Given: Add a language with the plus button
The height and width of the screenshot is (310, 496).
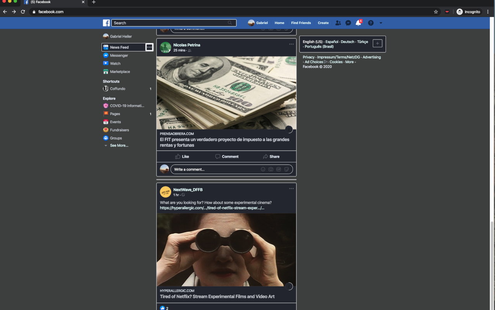Looking at the screenshot, I should tap(377, 43).
